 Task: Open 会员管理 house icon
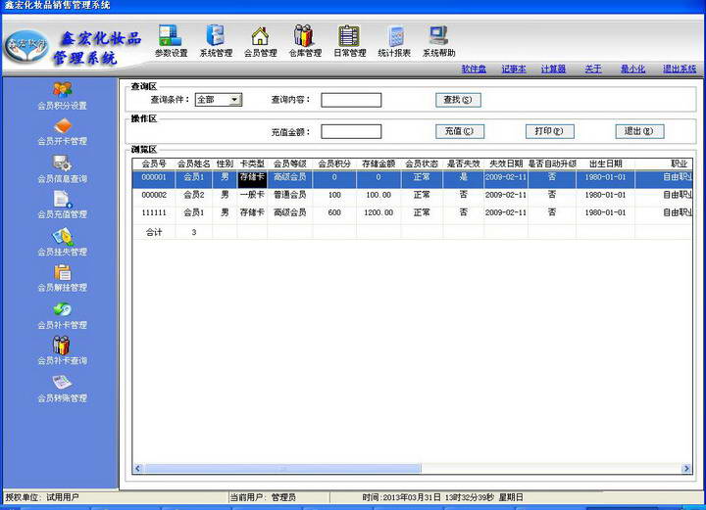click(x=260, y=37)
